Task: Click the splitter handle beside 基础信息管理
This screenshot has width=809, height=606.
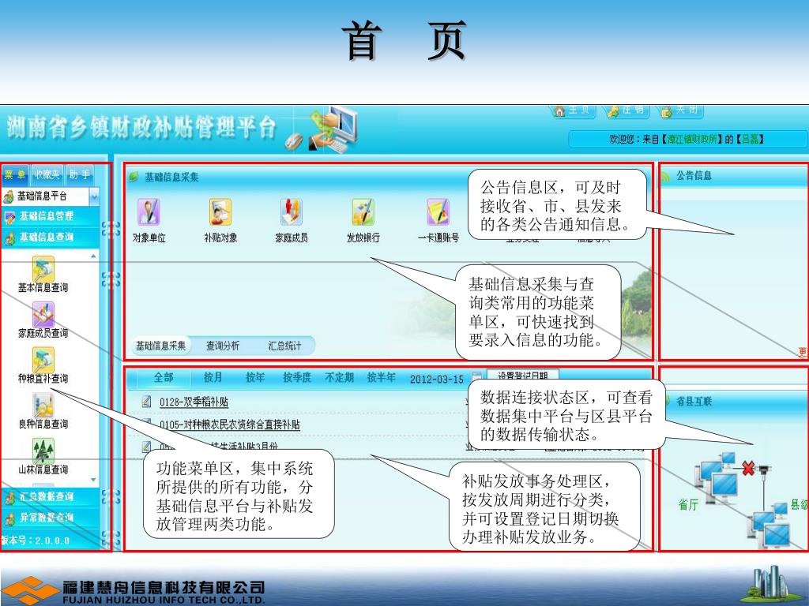Action: [111, 229]
